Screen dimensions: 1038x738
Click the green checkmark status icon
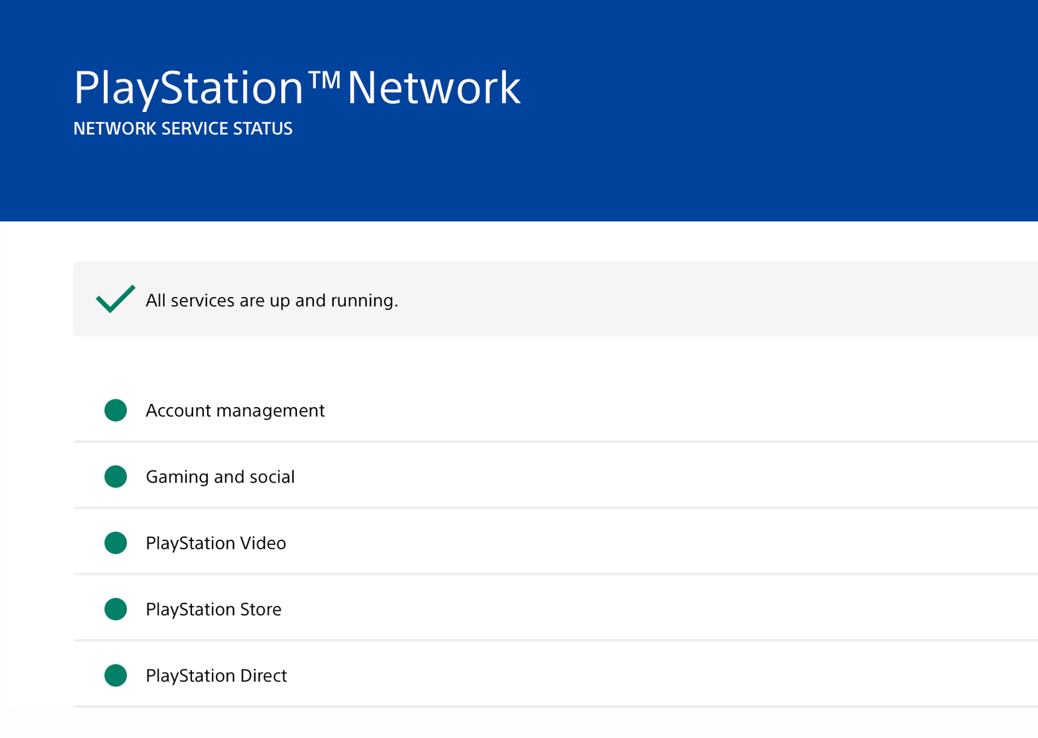115,299
